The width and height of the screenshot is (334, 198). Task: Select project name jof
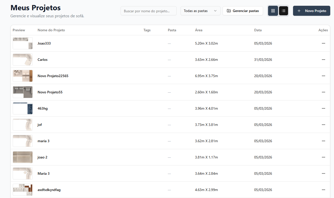(x=40, y=125)
